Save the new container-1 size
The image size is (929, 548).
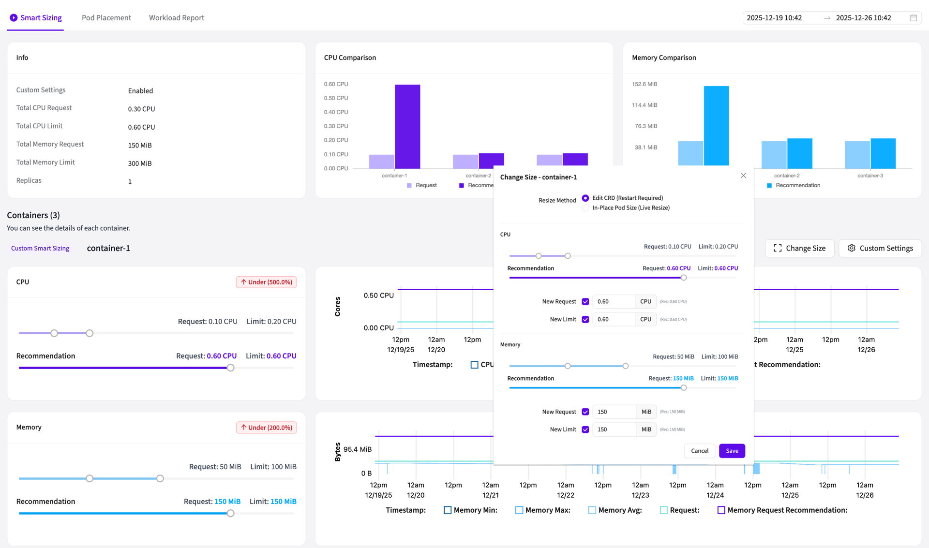[732, 451]
